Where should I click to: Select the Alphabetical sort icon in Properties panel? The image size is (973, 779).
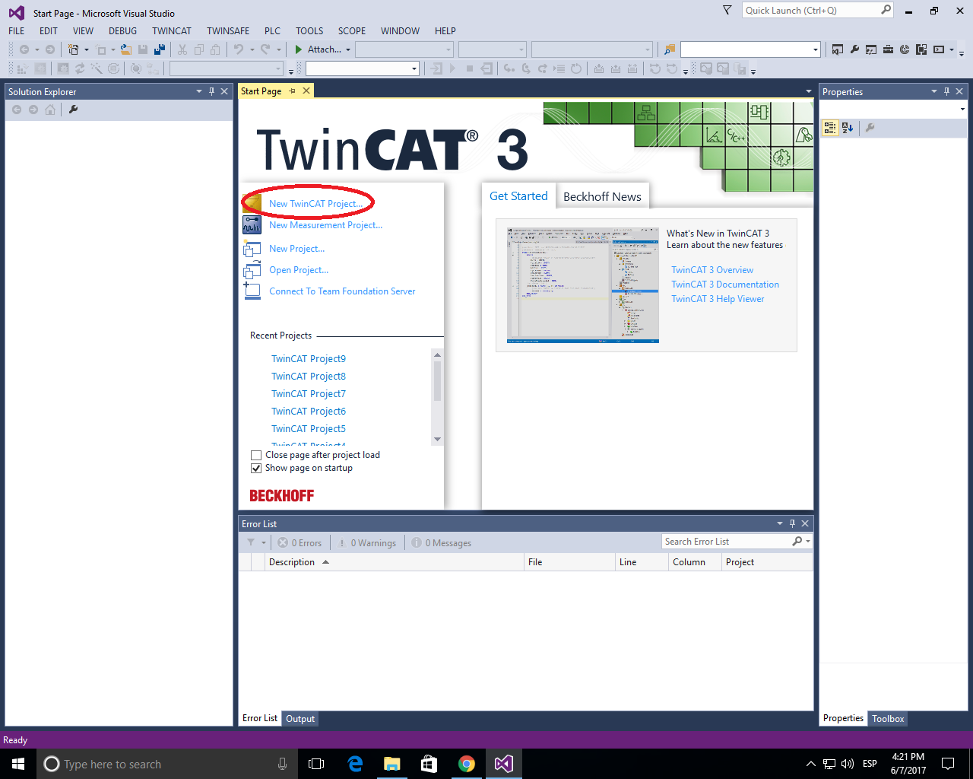[x=847, y=128]
